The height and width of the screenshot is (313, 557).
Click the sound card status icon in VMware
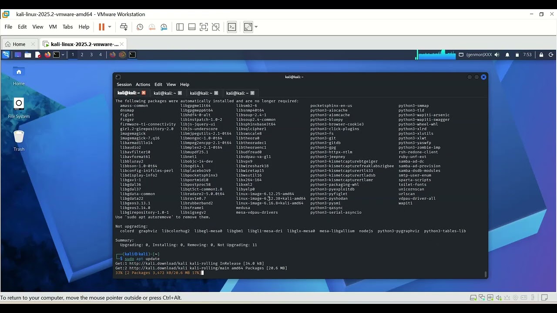pos(499,298)
